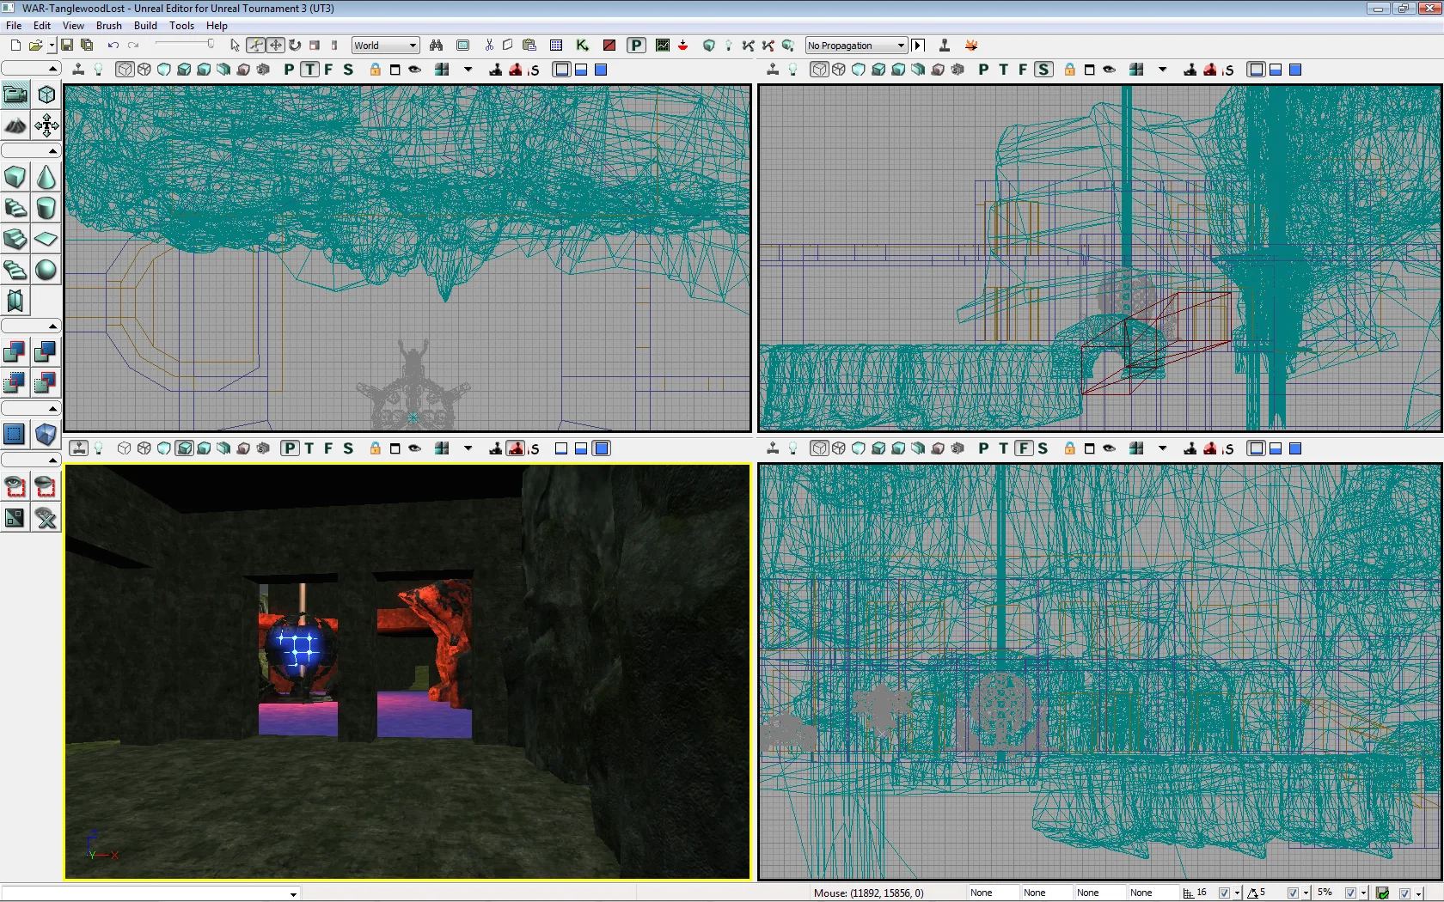The image size is (1444, 902).
Task: Add a volume with blue cube icon
Action: [46, 435]
